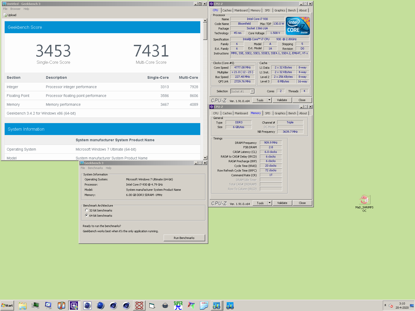Open the checkmark monitor taskbar icon
The width and height of the screenshot is (415, 311).
pos(49,306)
